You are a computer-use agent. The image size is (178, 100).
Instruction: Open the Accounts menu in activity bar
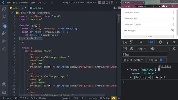4,84
